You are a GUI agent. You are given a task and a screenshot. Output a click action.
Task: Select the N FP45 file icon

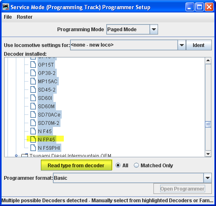[x=33, y=139]
